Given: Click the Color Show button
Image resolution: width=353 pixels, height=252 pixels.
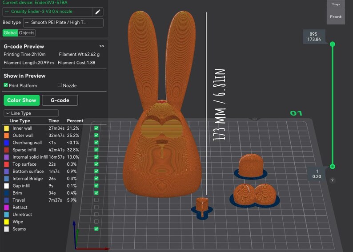Looking at the screenshot, I should coord(22,100).
